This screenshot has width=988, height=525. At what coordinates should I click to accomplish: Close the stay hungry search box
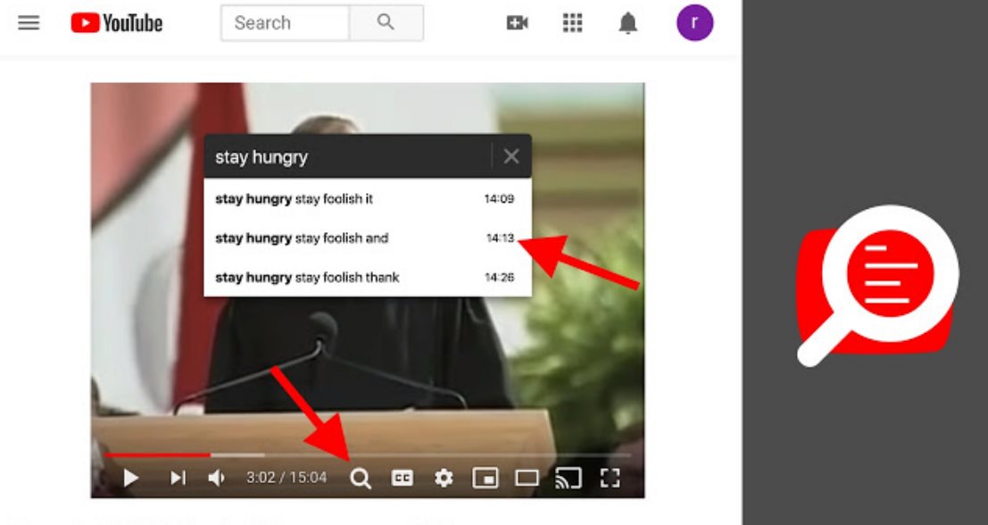pos(511,157)
